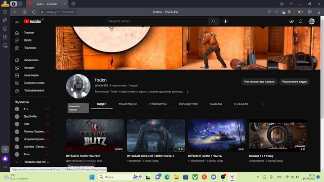Open the browser sidebar history clock icon

(x=5, y=12)
